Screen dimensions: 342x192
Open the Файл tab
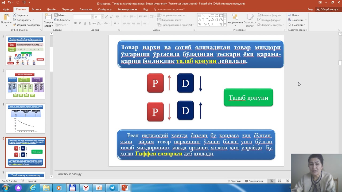[6, 9]
